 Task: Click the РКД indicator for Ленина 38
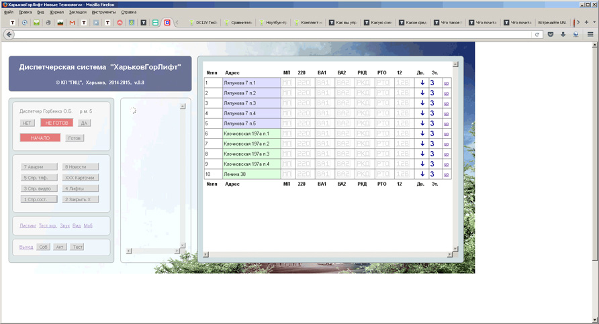point(363,174)
